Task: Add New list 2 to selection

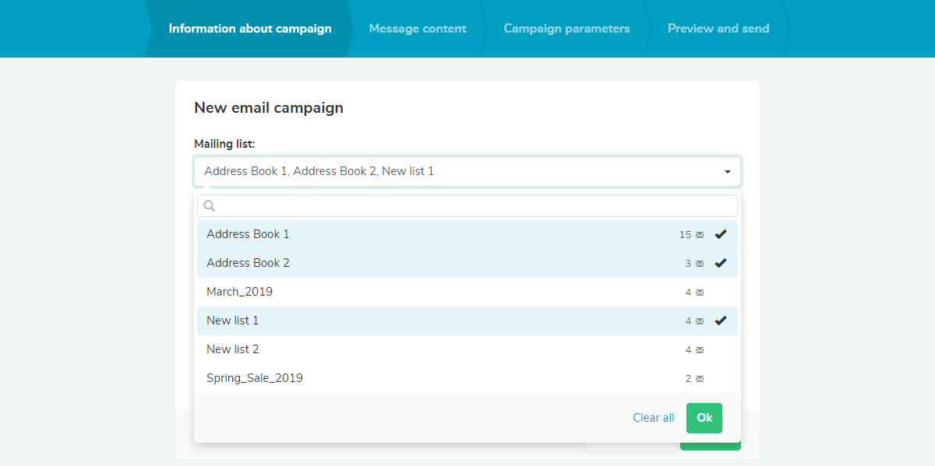Action: (x=467, y=349)
